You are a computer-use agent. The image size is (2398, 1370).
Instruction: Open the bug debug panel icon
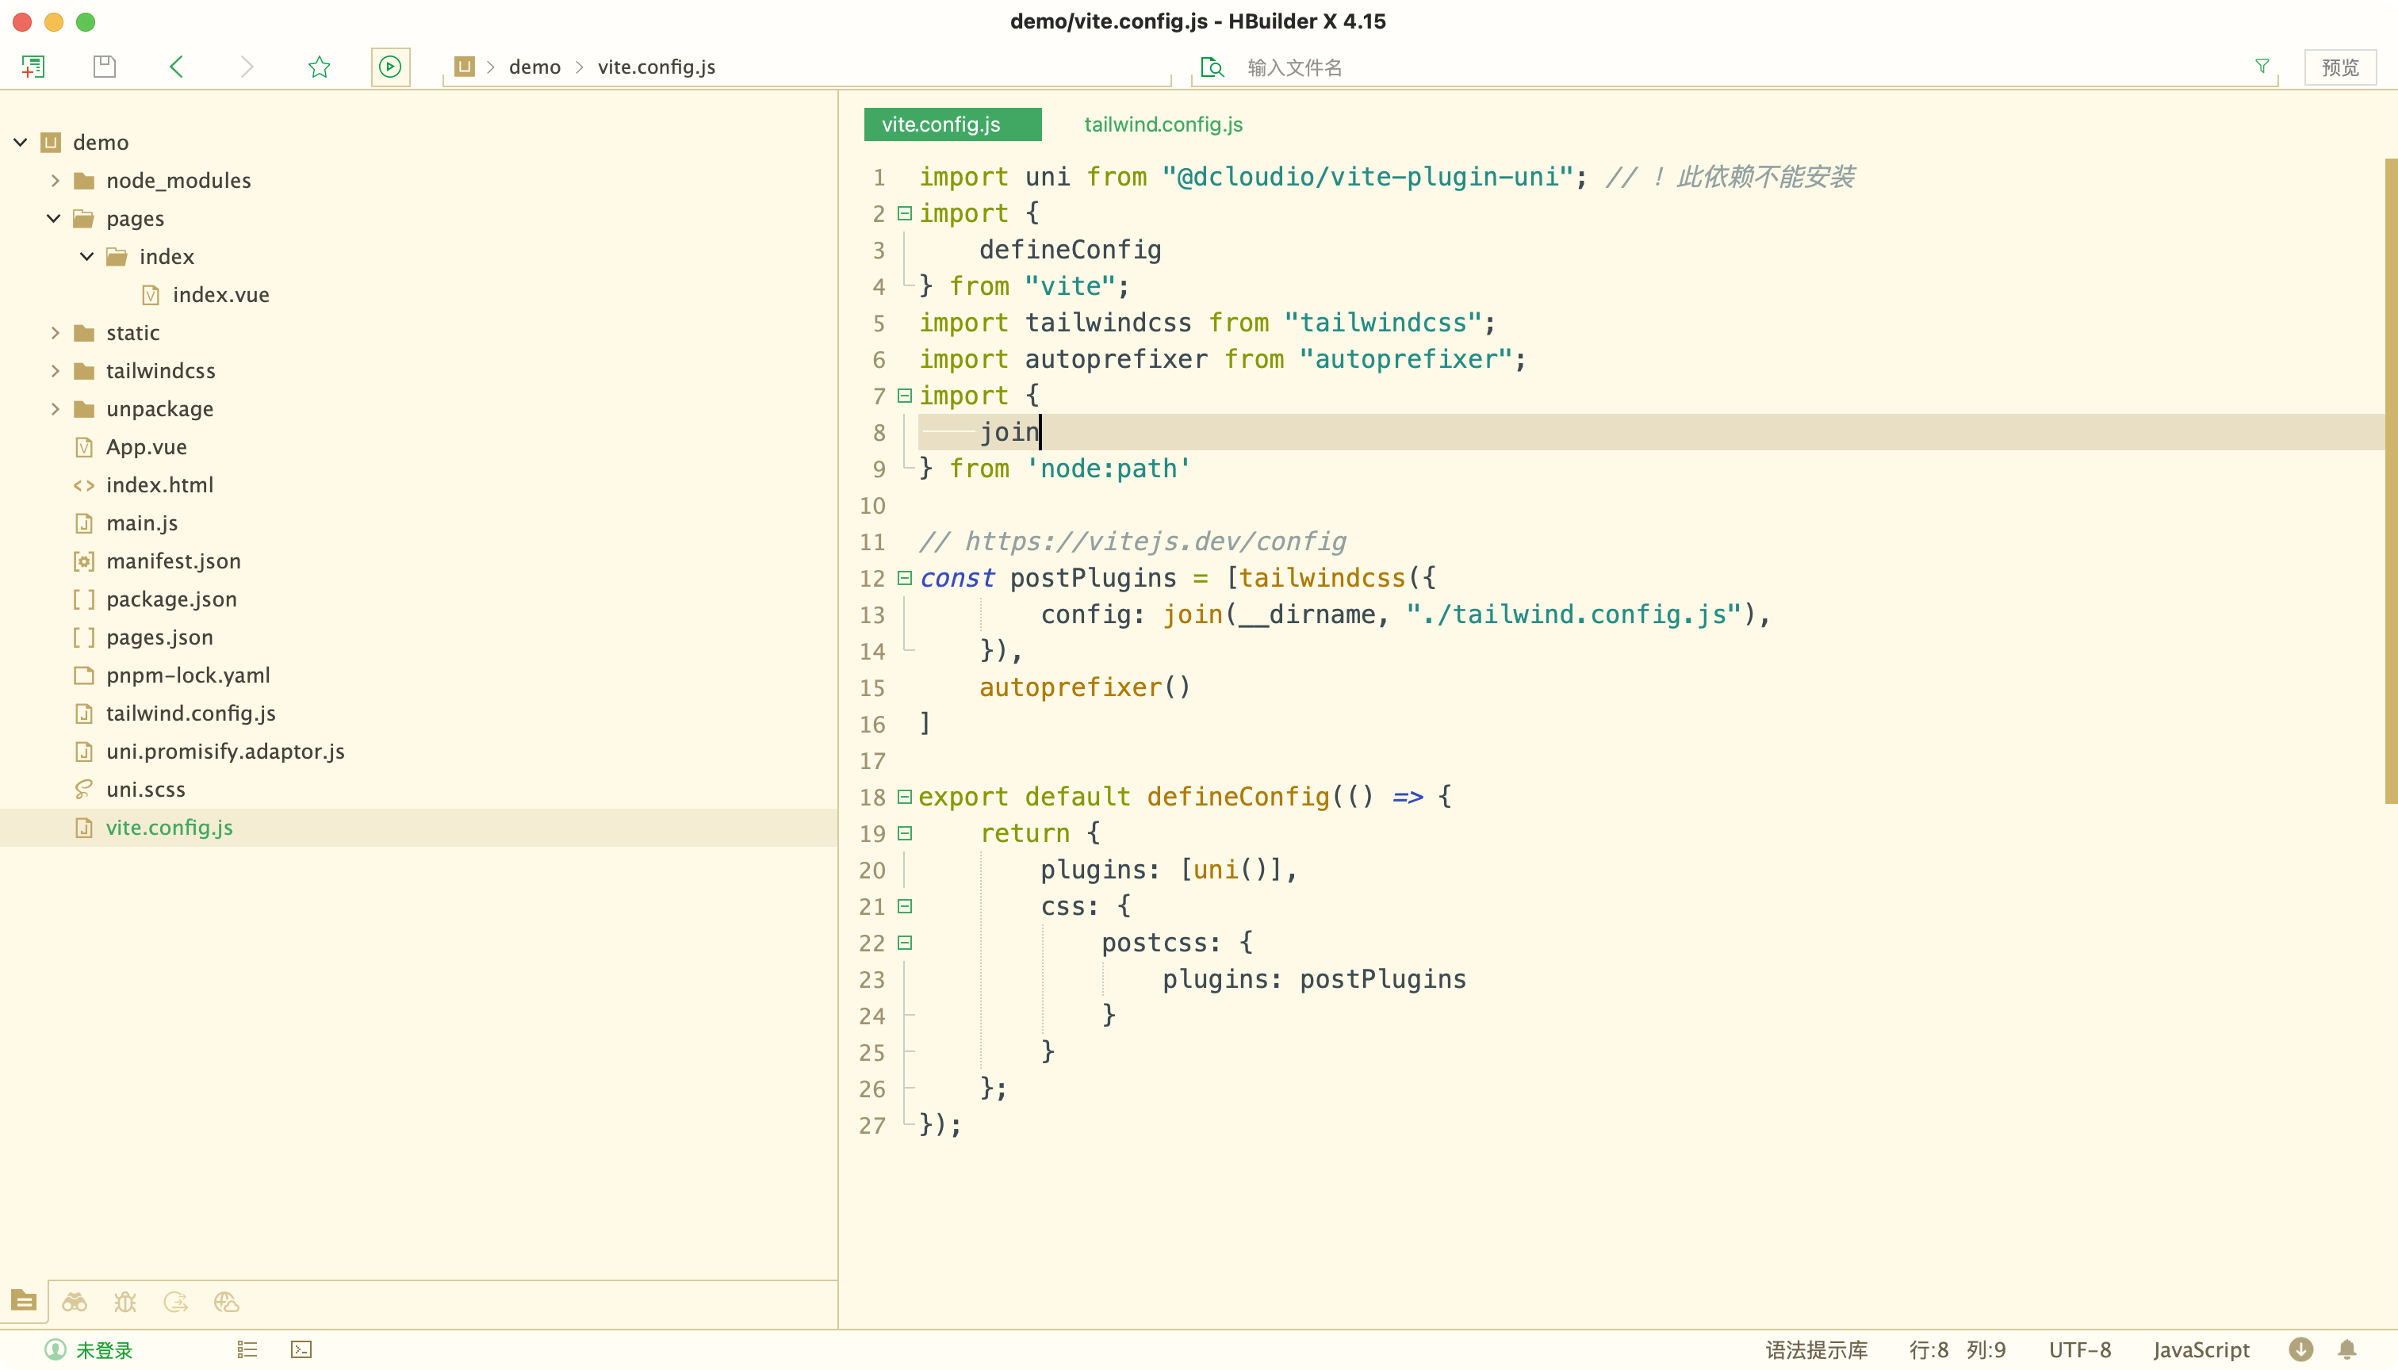[x=125, y=1303]
